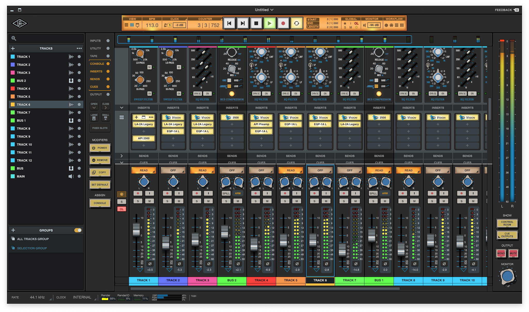Click the green play button
This screenshot has height=312, width=529.
point(270,24)
